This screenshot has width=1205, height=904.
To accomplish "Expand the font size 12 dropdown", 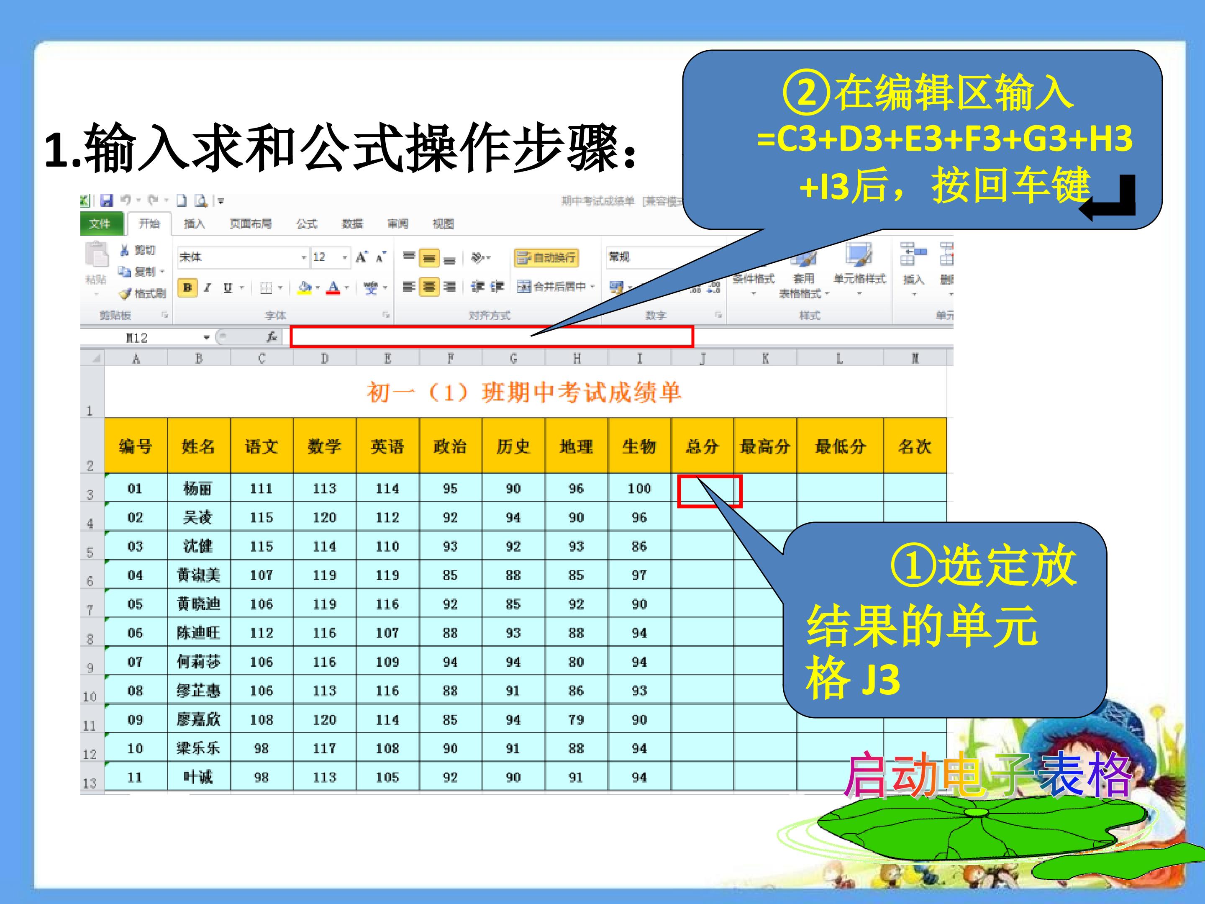I will pyautogui.click(x=344, y=257).
